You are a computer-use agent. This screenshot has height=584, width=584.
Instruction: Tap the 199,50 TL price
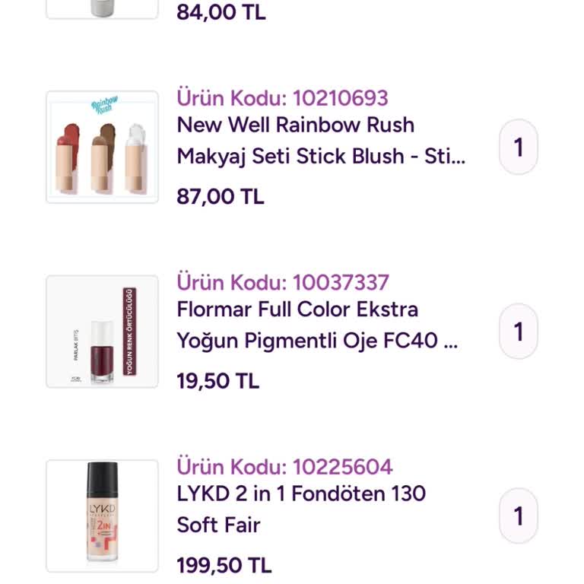pyautogui.click(x=224, y=565)
